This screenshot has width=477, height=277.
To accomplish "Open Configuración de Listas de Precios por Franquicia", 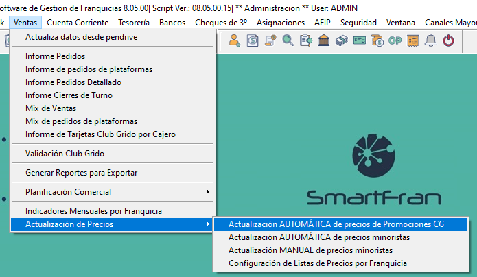I will pos(317,263).
